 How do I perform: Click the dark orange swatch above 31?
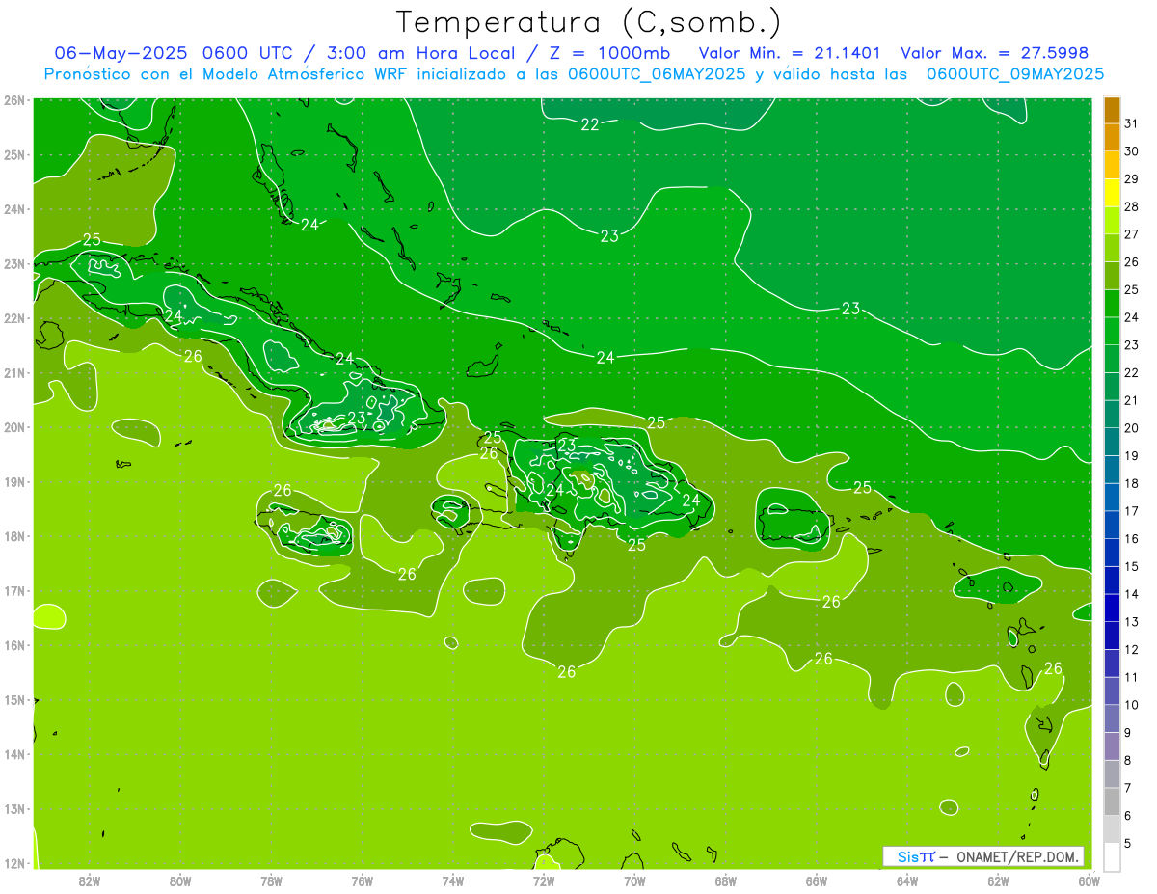pos(1113,110)
